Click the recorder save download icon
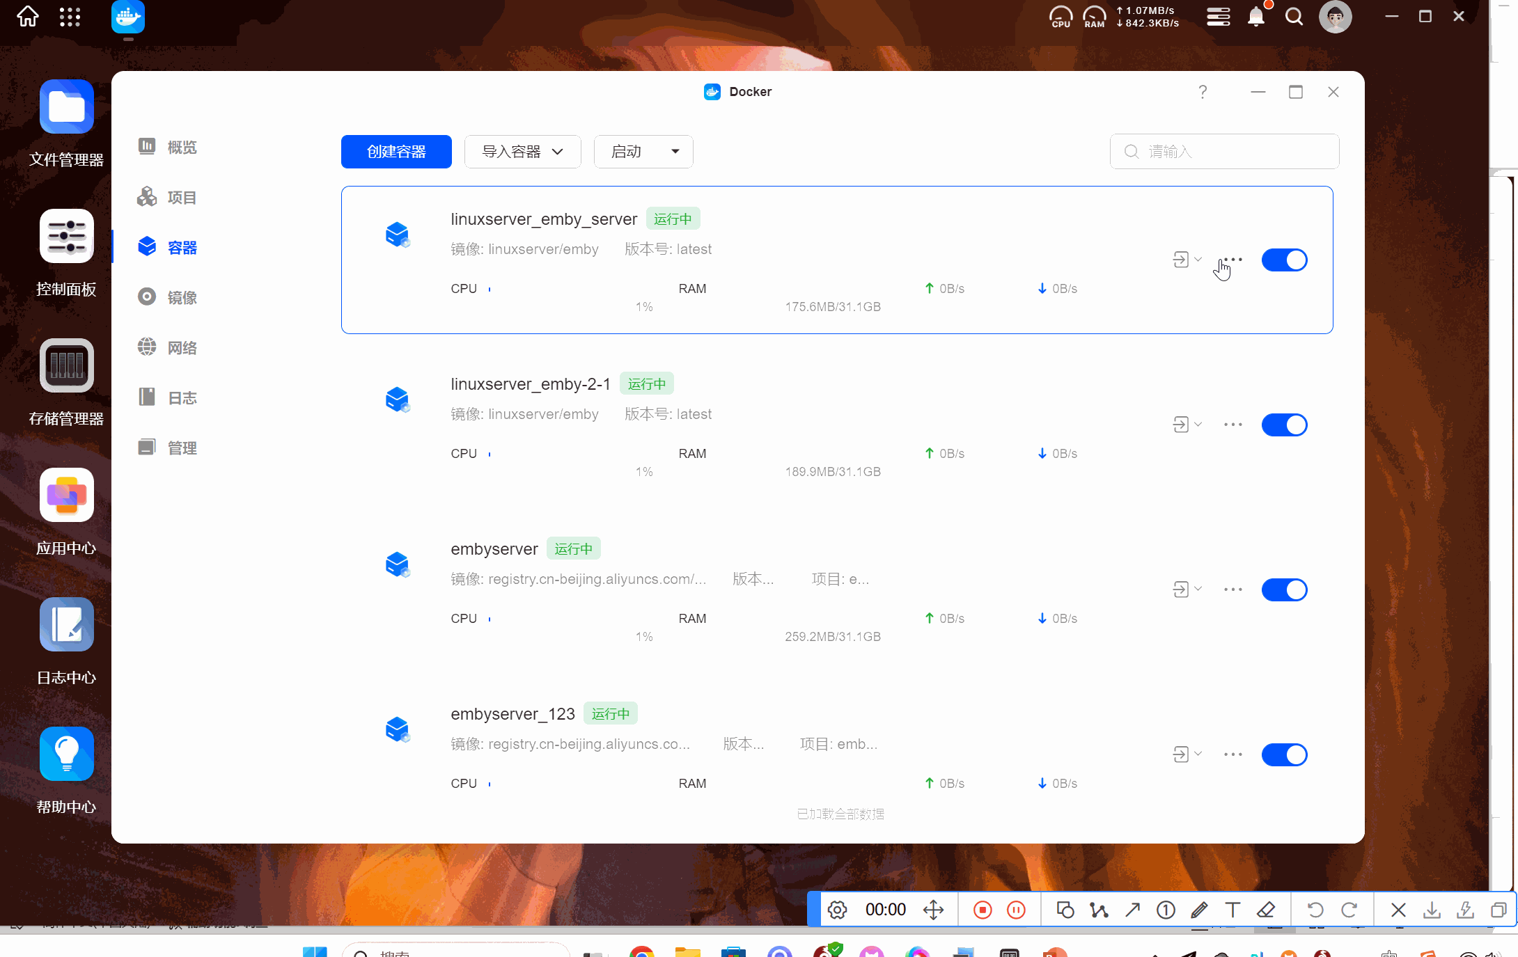The image size is (1518, 957). [1432, 910]
